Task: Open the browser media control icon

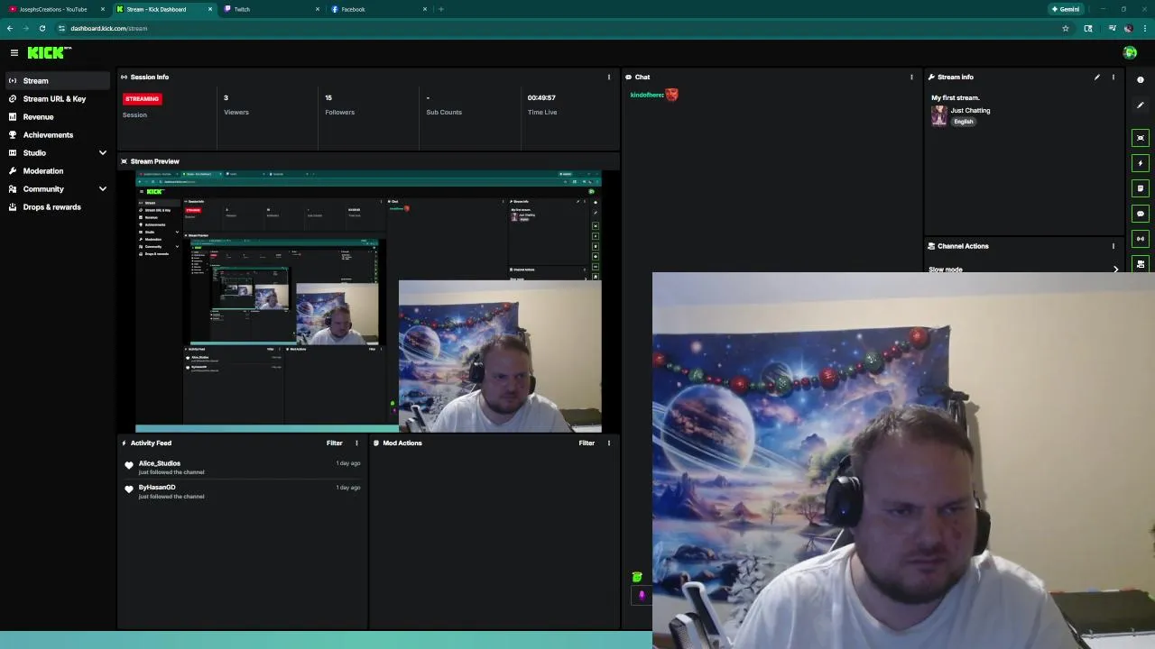Action: tap(1112, 28)
